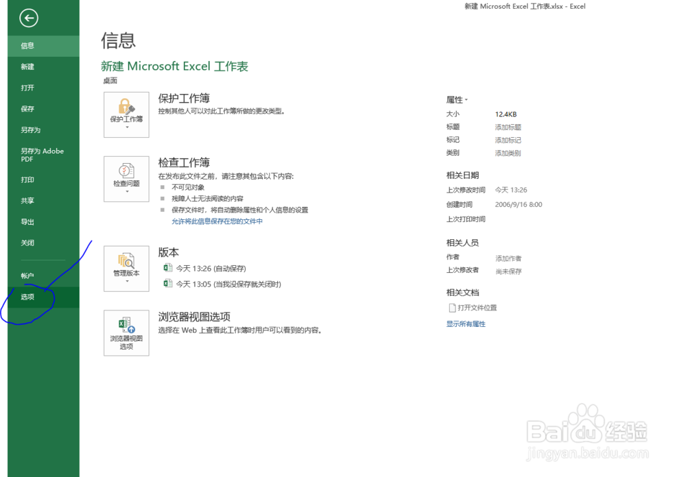Click the 检查工作簿 section heading

184,162
